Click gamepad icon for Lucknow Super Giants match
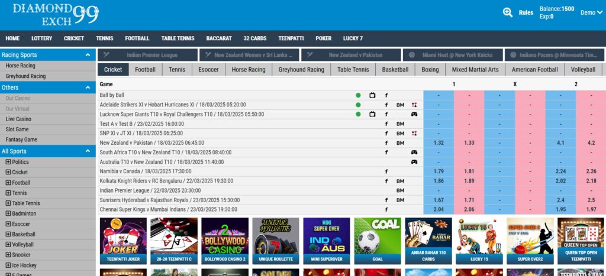 tap(414, 114)
